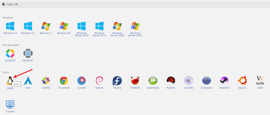
Task: Open the Windows 10 text link
Action: point(10,33)
